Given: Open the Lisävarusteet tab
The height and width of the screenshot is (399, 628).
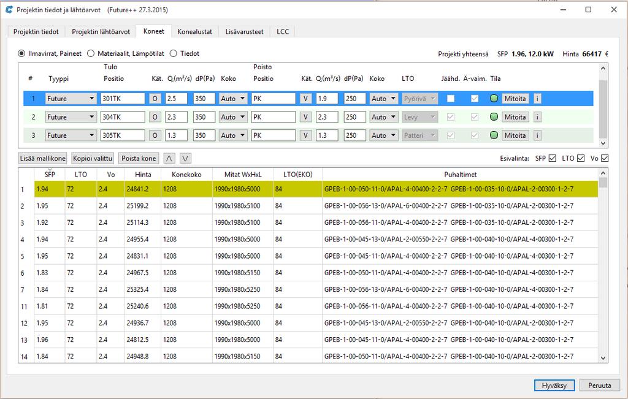Looking at the screenshot, I should [244, 32].
